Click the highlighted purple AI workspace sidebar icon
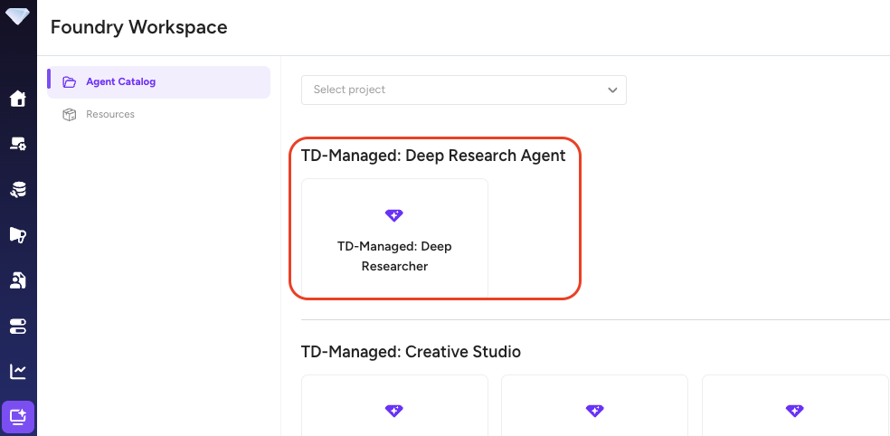 click(x=18, y=417)
